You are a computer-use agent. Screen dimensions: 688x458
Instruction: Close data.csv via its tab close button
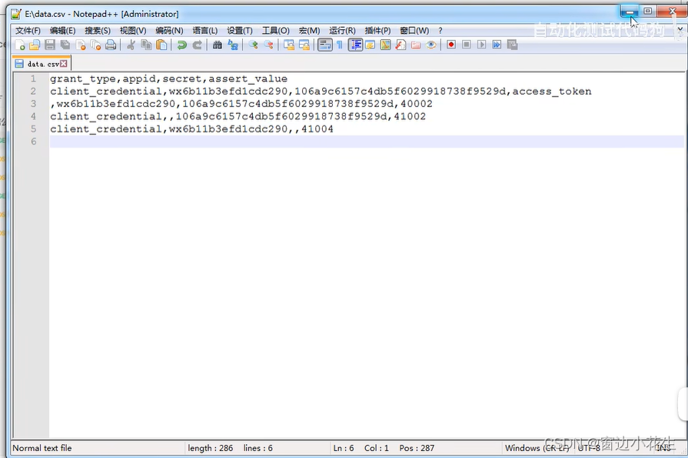pyautogui.click(x=63, y=63)
